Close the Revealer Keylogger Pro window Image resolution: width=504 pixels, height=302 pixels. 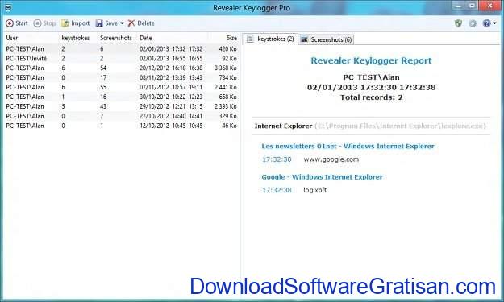pos(489,6)
